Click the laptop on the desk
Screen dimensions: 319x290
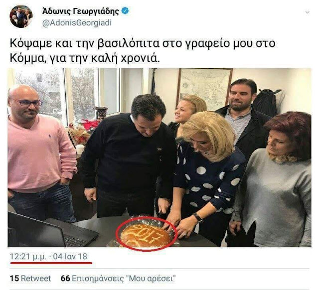coord(51,231)
